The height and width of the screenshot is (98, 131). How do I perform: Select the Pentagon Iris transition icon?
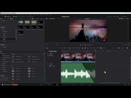tap(13, 76)
